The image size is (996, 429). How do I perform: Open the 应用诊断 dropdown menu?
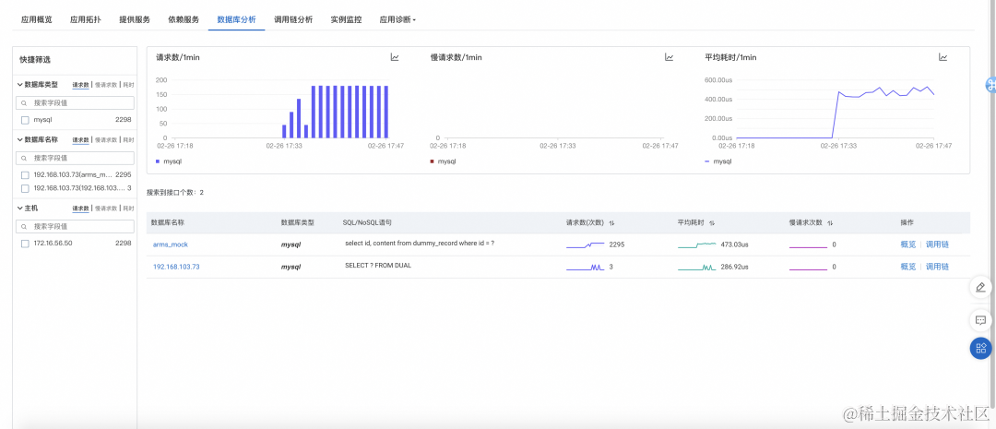coord(397,19)
